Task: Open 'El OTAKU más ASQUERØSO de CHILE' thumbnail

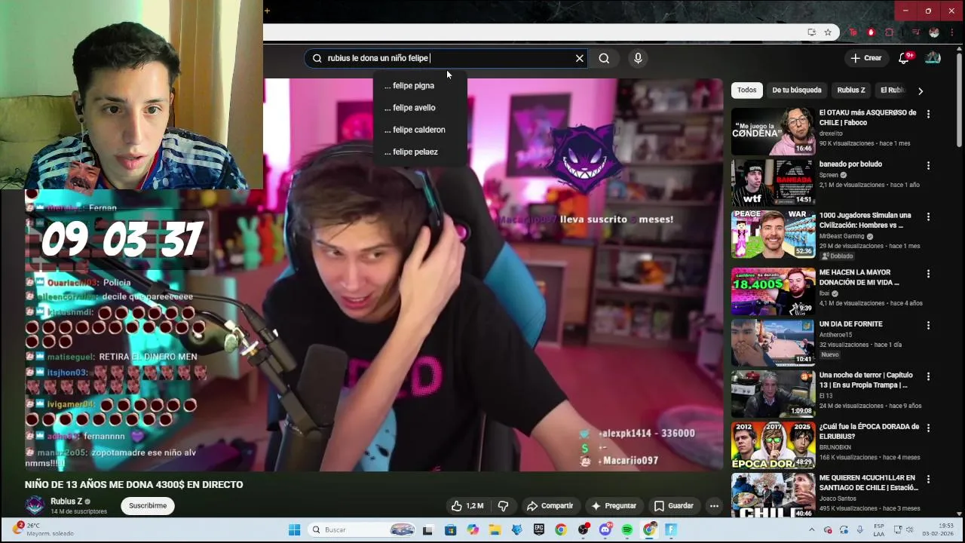Action: [773, 131]
